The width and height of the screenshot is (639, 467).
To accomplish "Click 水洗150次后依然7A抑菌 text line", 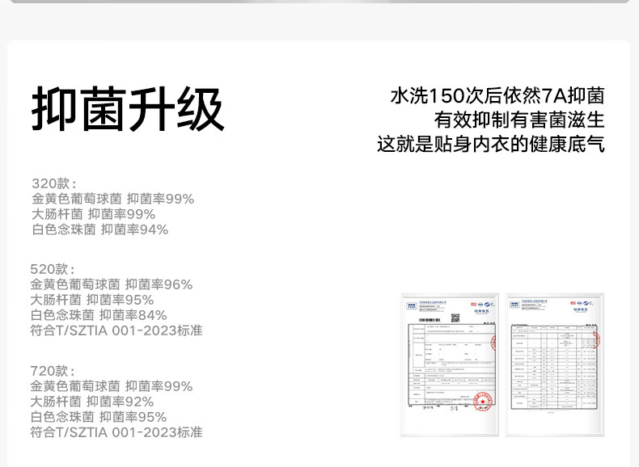I will point(497,96).
